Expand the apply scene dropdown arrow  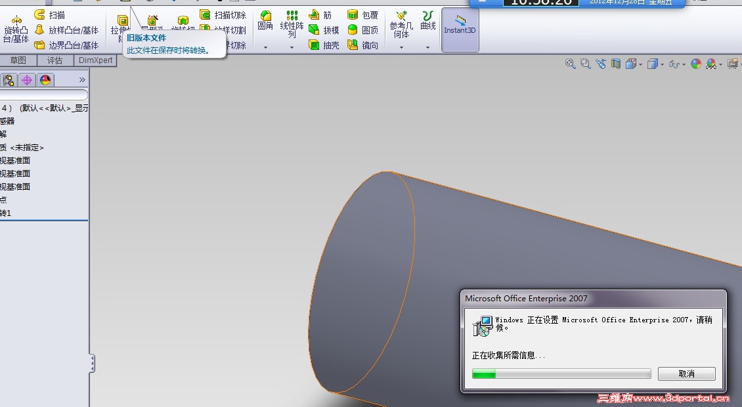(x=721, y=65)
